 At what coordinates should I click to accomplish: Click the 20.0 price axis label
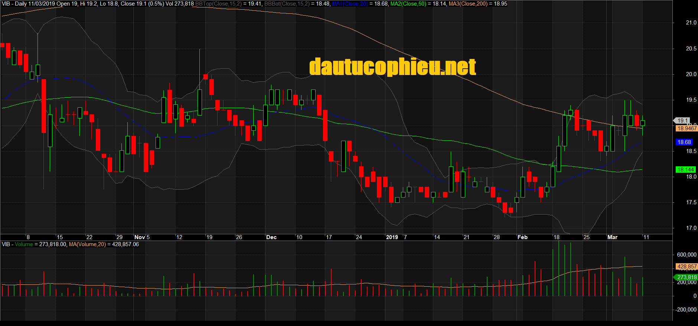coord(691,74)
